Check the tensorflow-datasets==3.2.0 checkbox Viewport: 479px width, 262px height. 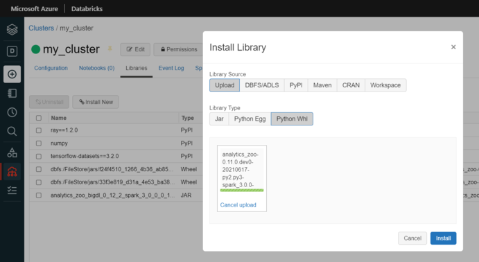[39, 157]
